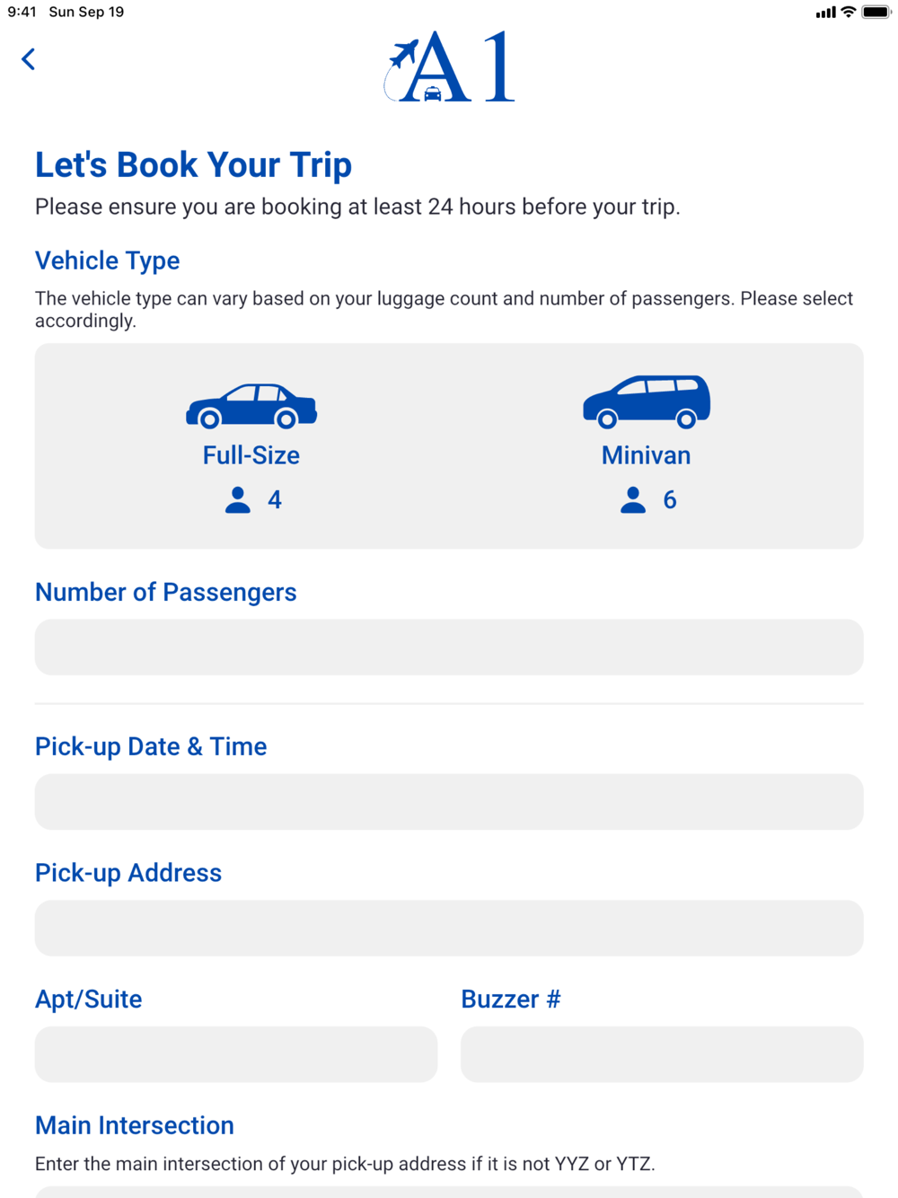The width and height of the screenshot is (898, 1198).
Task: Tap the passenger icon under Minivan
Action: (x=633, y=500)
